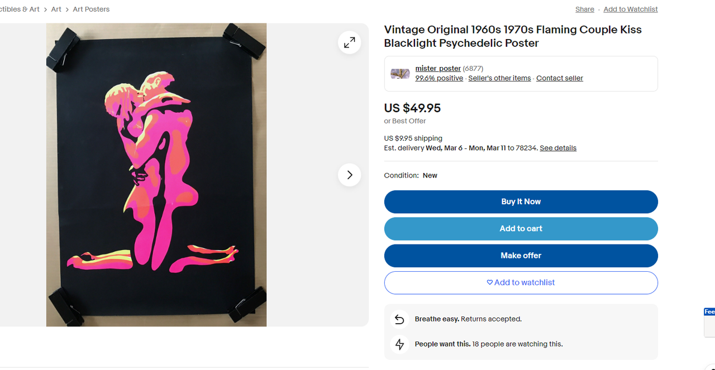Viewport: 715px width, 370px height.
Task: Click the expand image fullscreen icon
Action: [x=349, y=42]
